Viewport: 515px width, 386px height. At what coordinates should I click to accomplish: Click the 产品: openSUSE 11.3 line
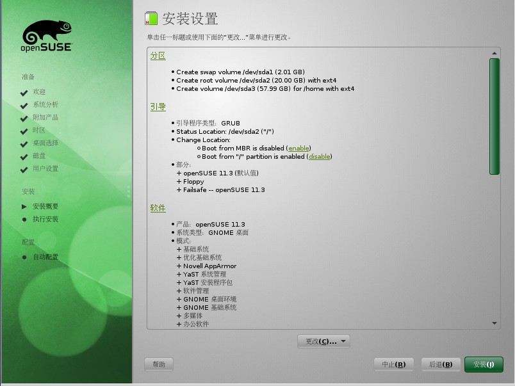tap(211, 224)
